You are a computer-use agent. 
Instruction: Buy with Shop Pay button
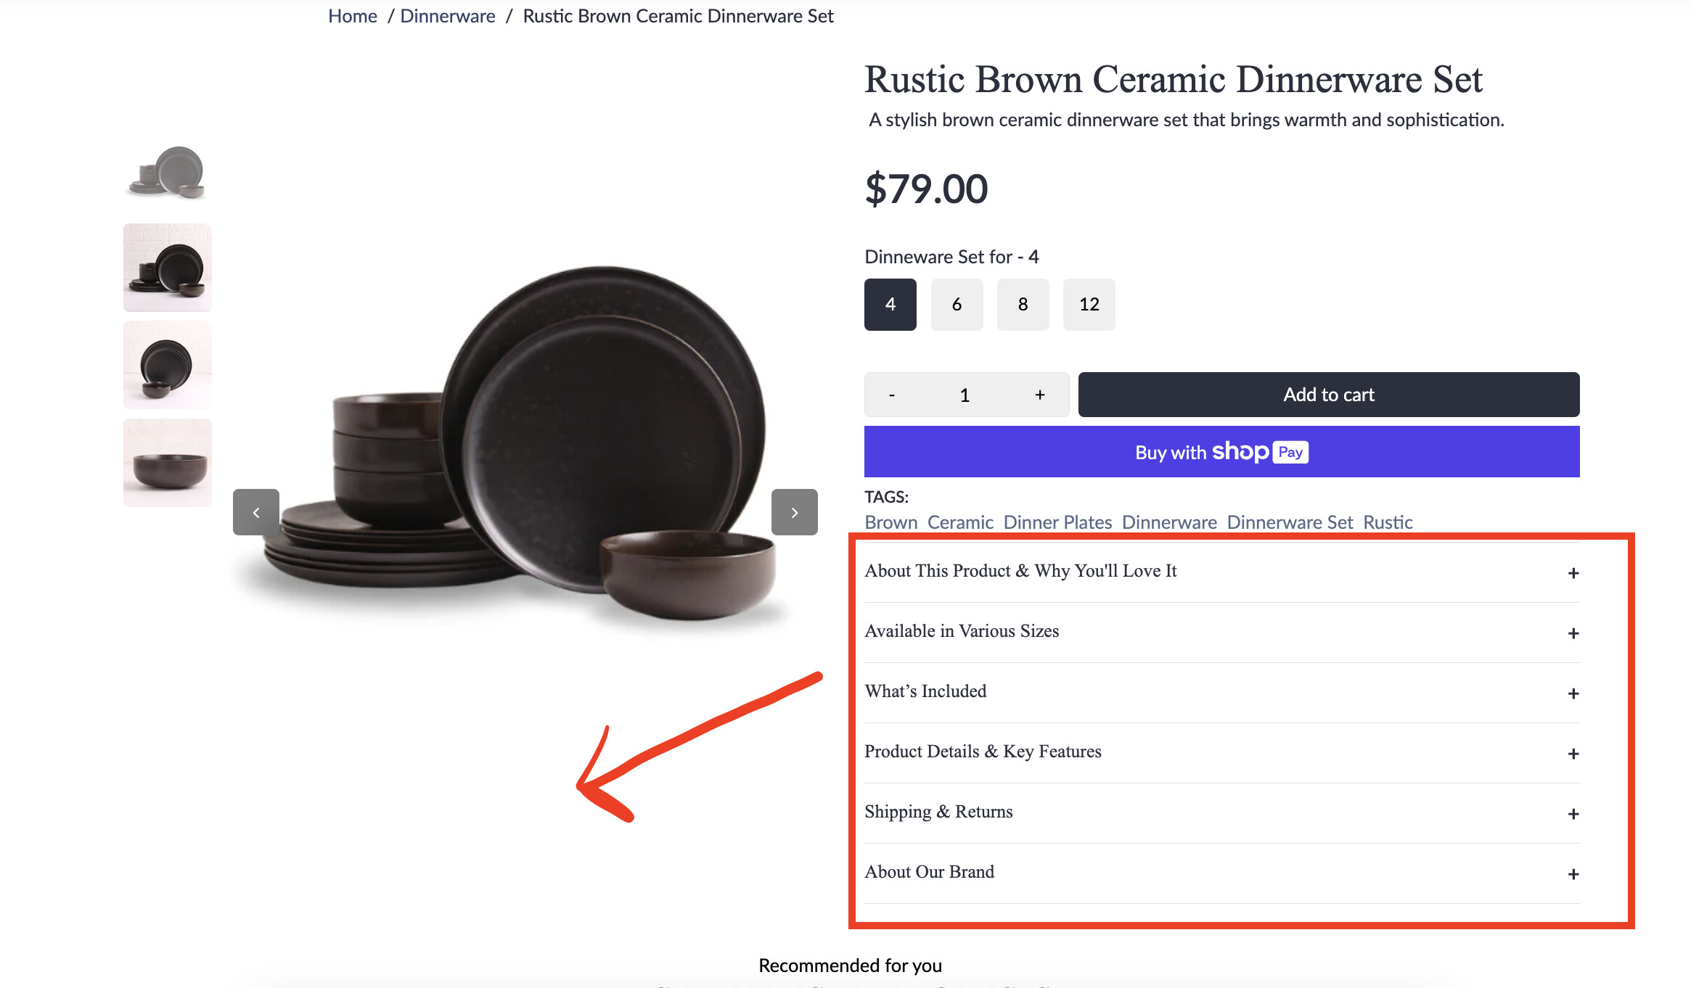(1221, 452)
